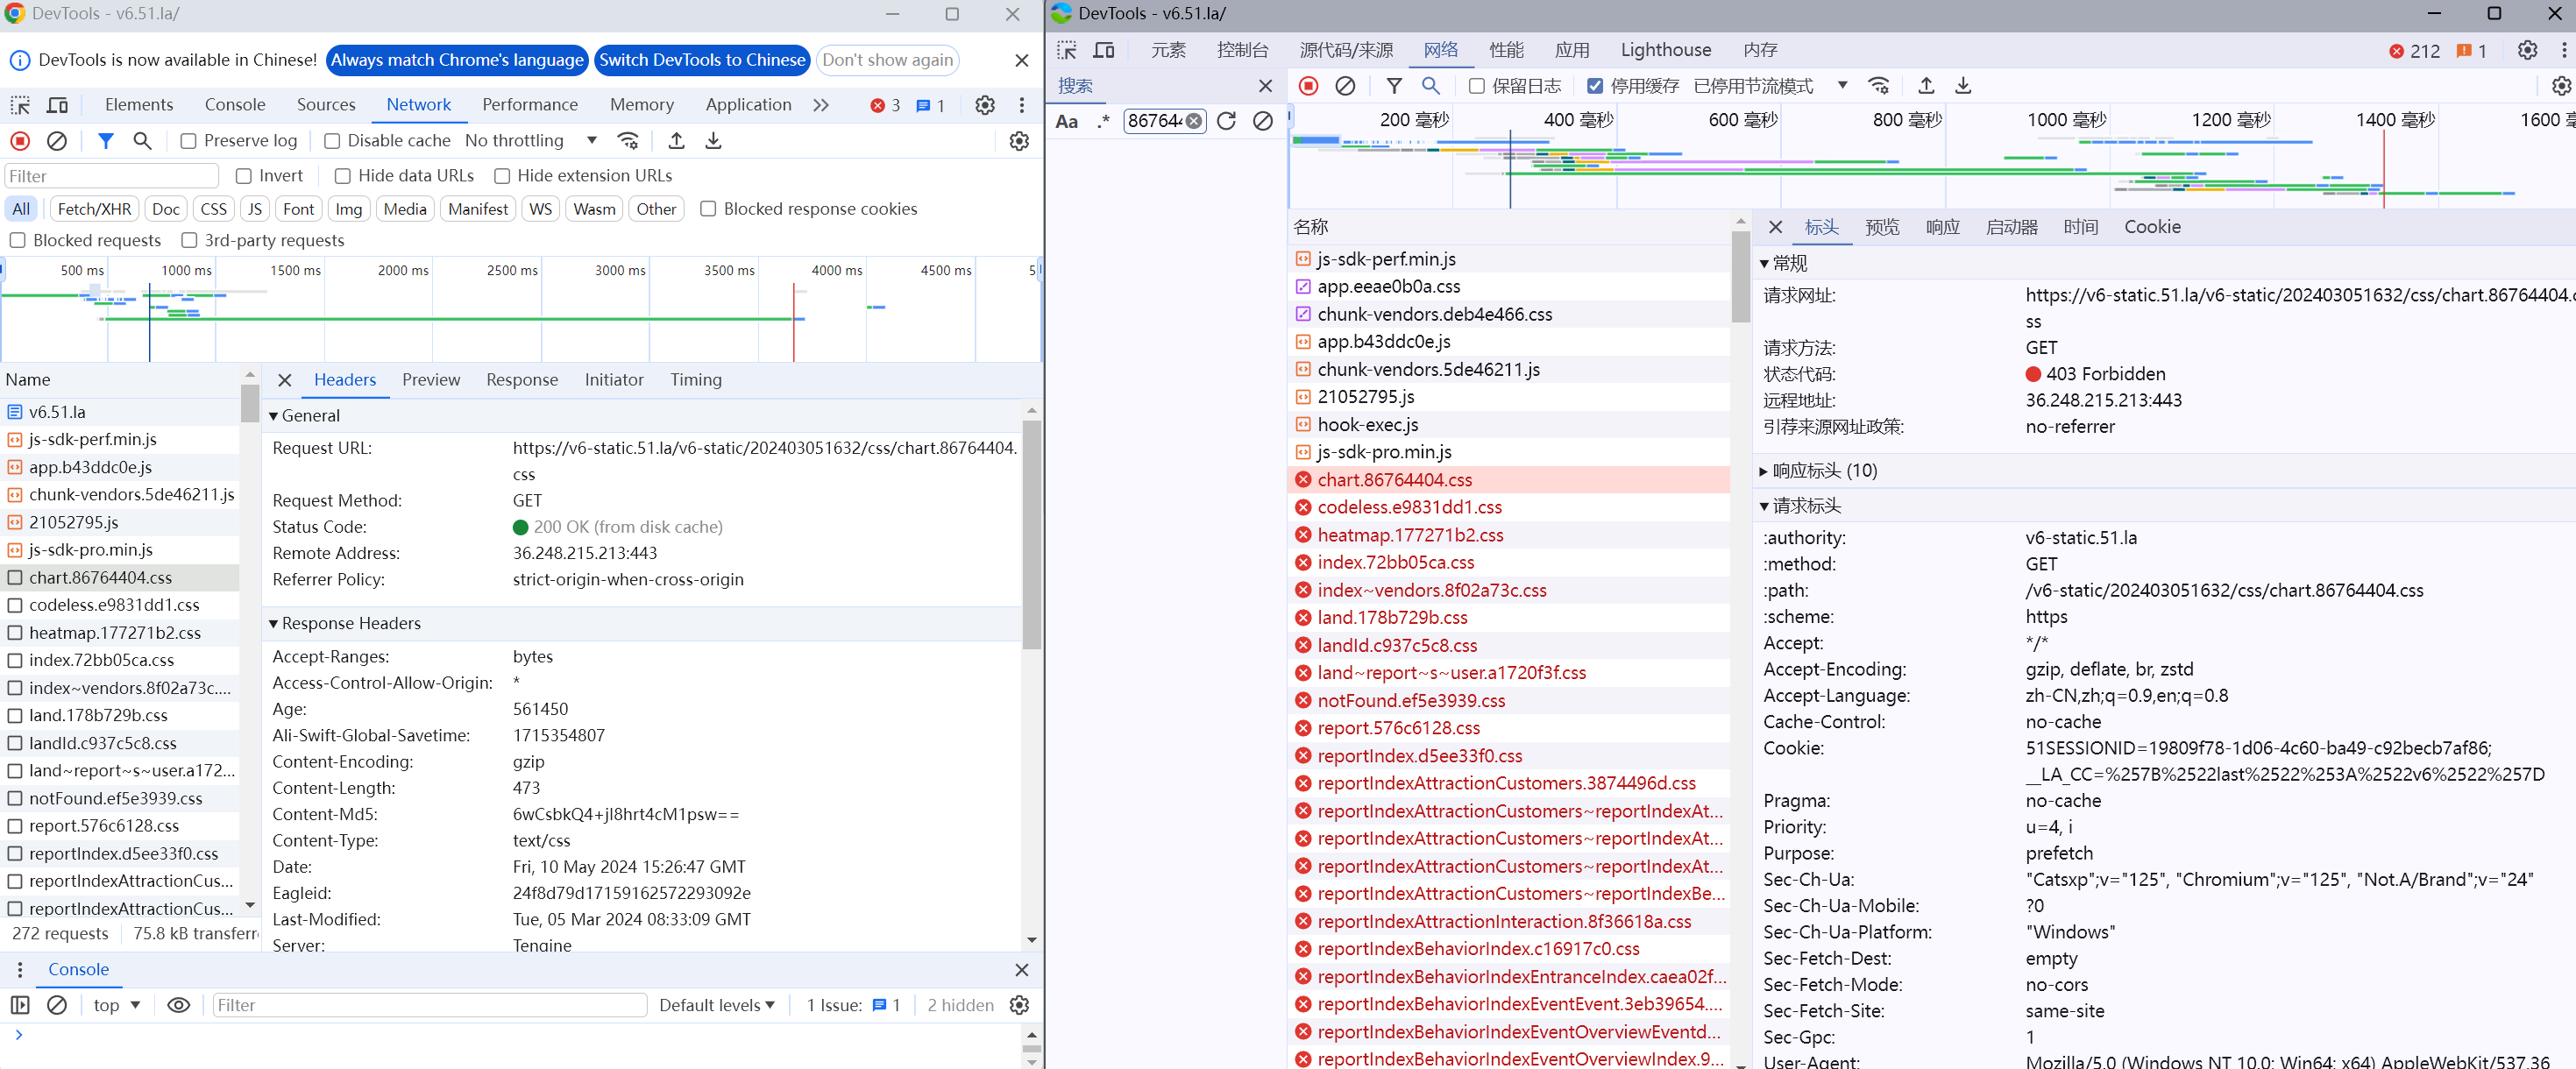Click inspect element icon in right DevTools

(x=1067, y=50)
